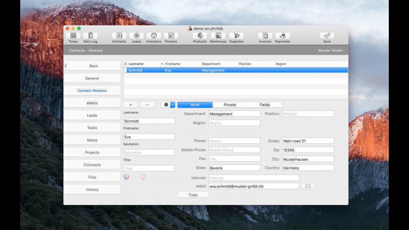Switch to the Work tab

[195, 105]
